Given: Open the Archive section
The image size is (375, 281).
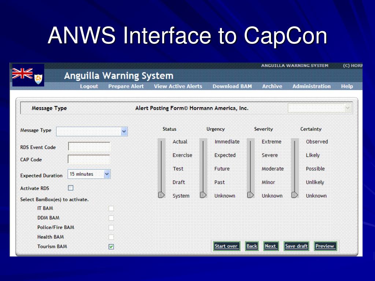Looking at the screenshot, I should pyautogui.click(x=272, y=86).
